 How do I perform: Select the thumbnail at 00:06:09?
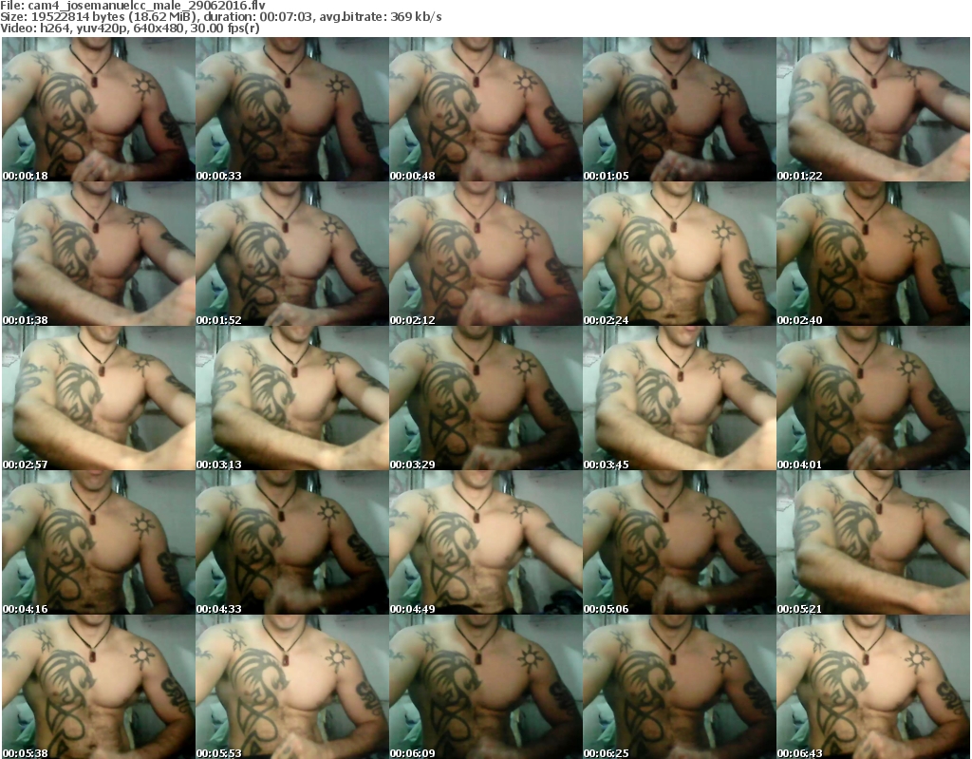point(485,687)
